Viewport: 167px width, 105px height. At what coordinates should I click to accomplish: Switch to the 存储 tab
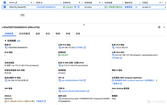tap(68, 34)
